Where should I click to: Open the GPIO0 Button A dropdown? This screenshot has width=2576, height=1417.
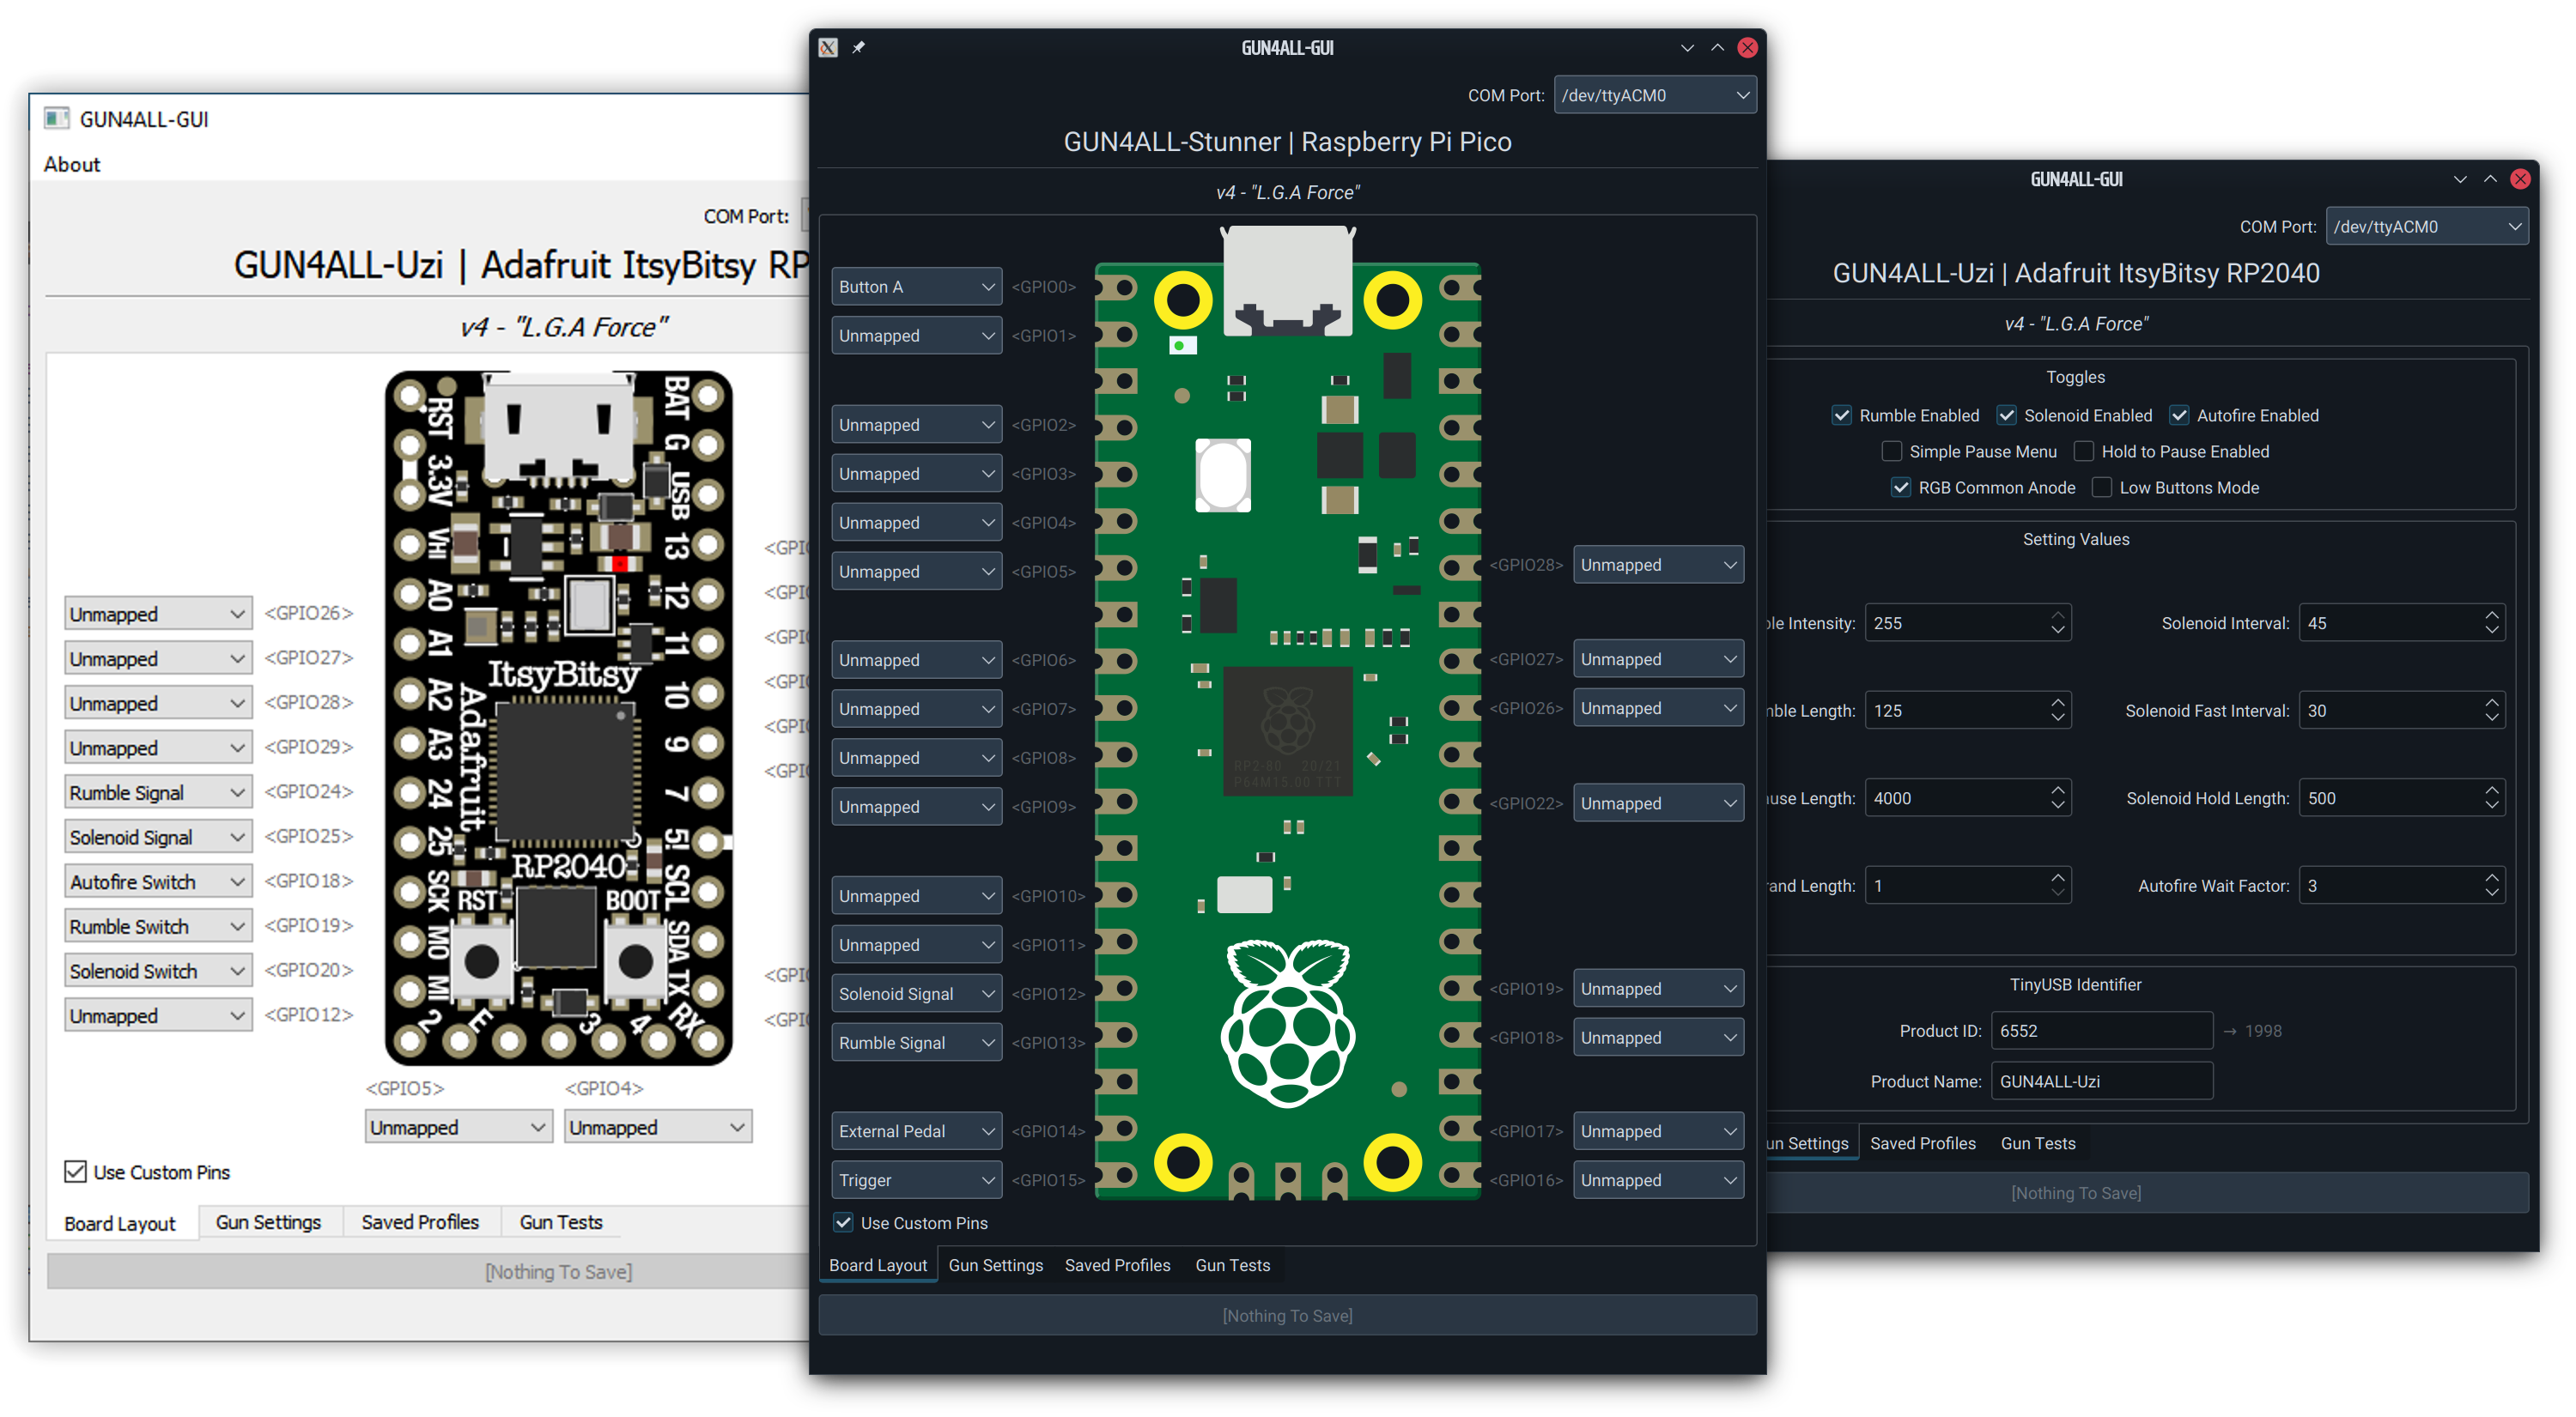coord(916,287)
